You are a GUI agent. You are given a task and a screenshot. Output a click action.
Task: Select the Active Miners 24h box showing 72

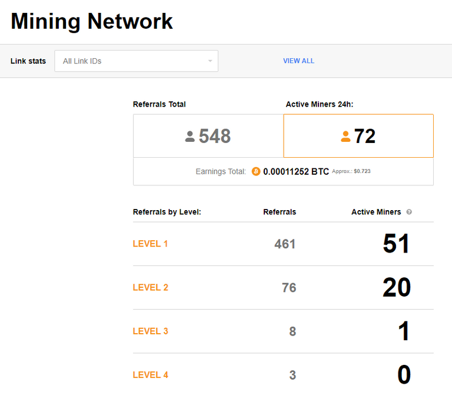click(358, 136)
